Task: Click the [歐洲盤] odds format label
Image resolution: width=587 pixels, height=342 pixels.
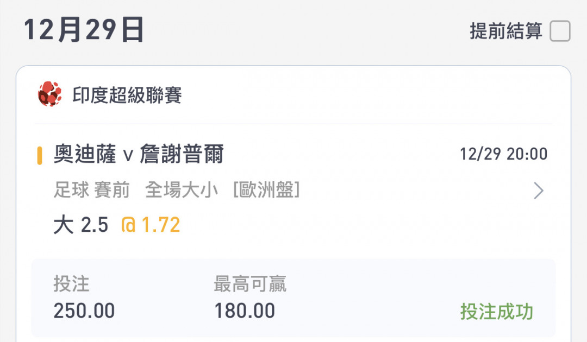Action: click(266, 190)
